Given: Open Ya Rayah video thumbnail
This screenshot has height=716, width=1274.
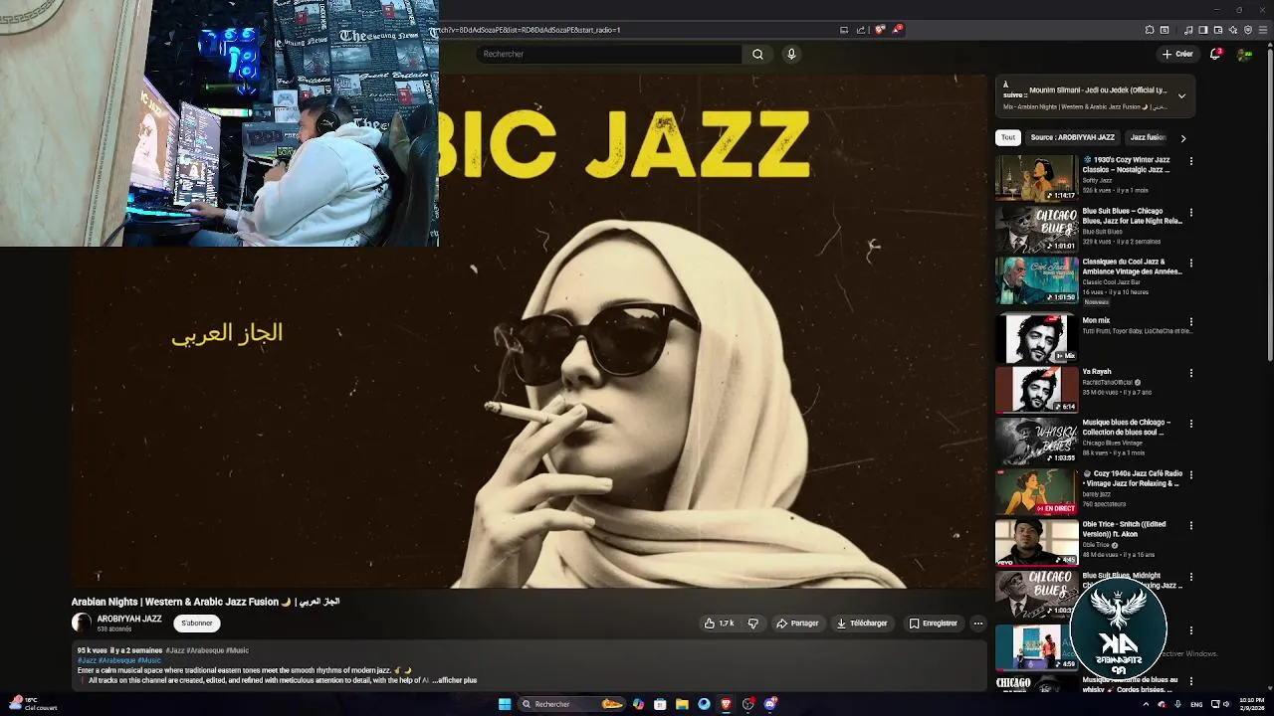Looking at the screenshot, I should 1036,389.
